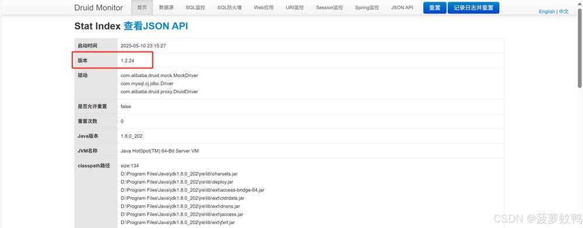Viewport: 583px width, 228px height.
Task: Click the com.mysql.cj.jdbc.Driver entry
Action: tap(147, 83)
